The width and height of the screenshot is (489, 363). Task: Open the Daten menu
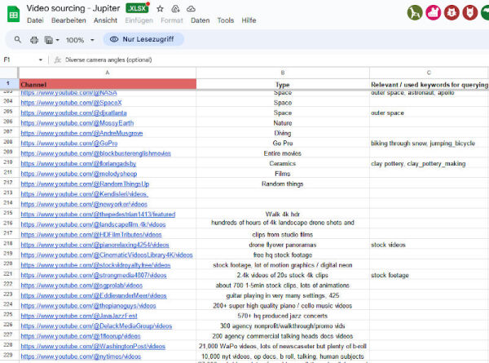click(x=200, y=20)
